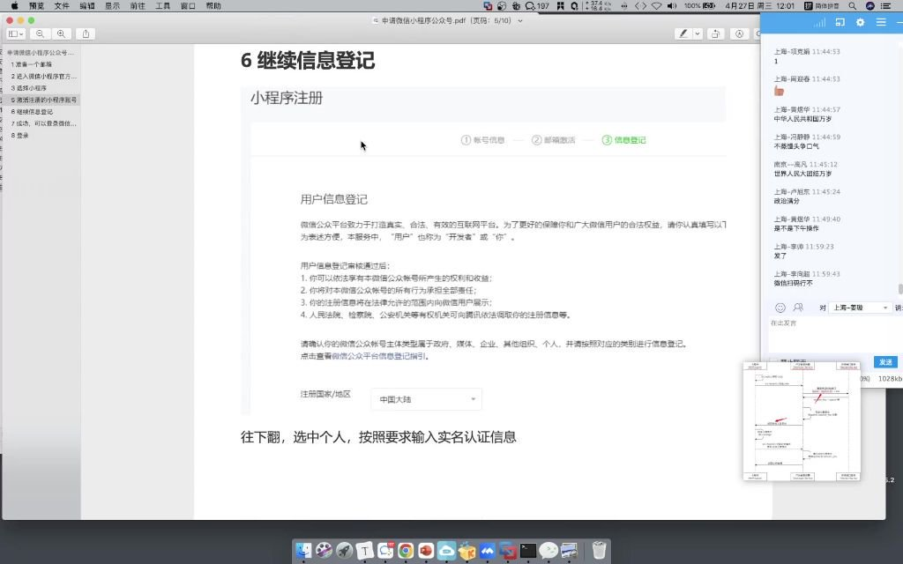Open the 中国大陆 country region dropdown
The image size is (903, 564).
[426, 399]
